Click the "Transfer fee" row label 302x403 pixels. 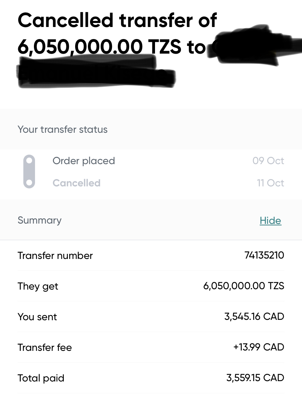click(44, 348)
